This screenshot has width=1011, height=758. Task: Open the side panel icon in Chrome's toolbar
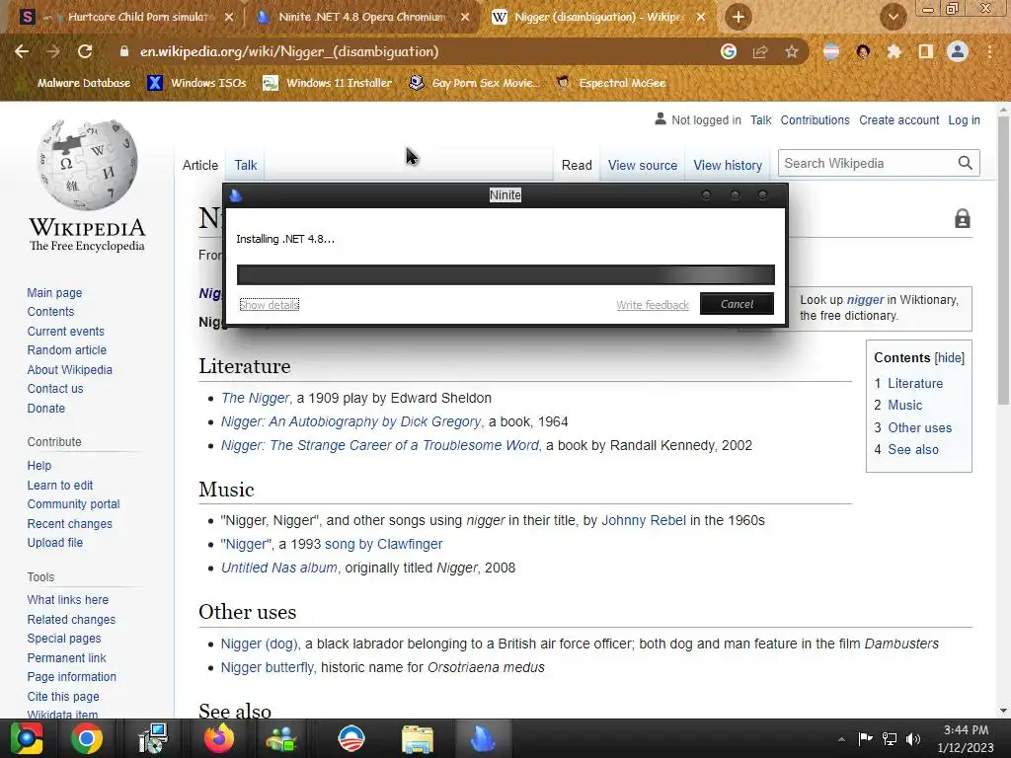click(x=926, y=51)
